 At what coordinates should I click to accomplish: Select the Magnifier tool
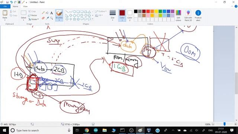[x=51, y=18]
